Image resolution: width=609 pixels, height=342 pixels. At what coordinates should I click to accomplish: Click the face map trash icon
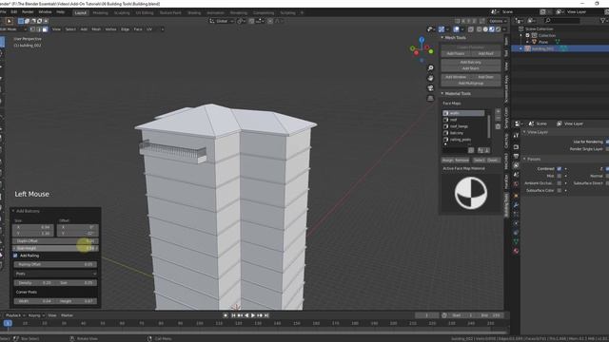point(498,126)
